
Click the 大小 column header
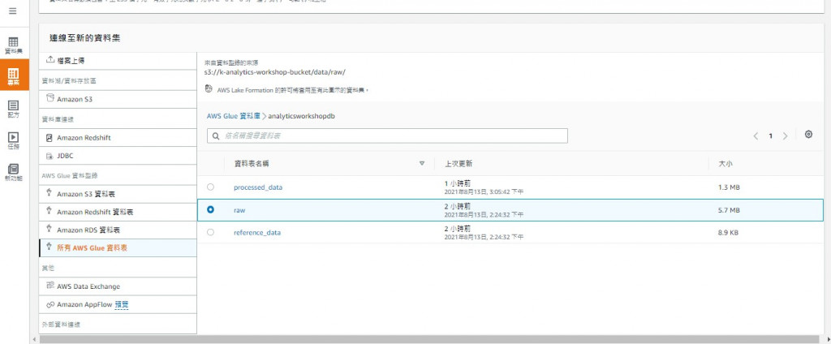point(726,164)
